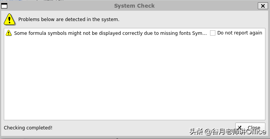Click the Close button at dialog bottom
Viewport: 270px width, 139px height.
point(250,128)
